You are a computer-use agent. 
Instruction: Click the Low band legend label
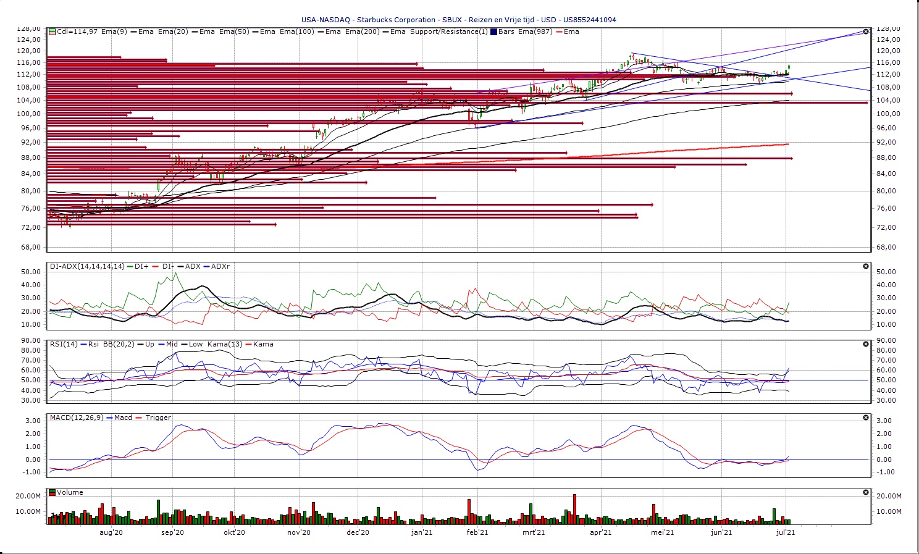(195, 344)
